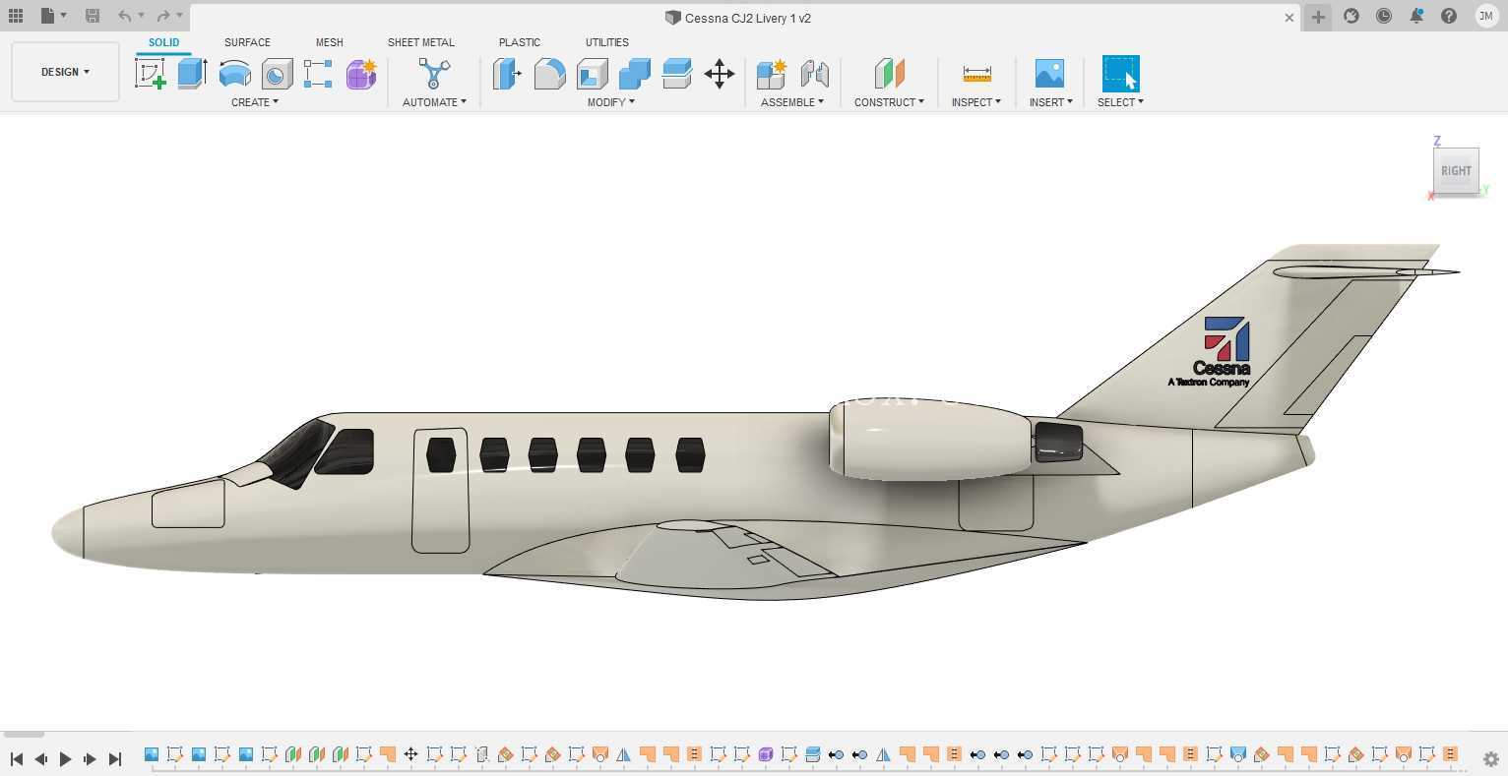Step forward one timeline feature
The width and height of the screenshot is (1508, 776).
(x=90, y=759)
